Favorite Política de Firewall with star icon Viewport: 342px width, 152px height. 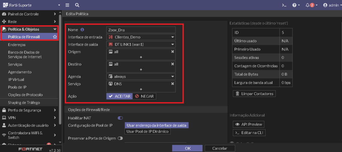(55, 37)
